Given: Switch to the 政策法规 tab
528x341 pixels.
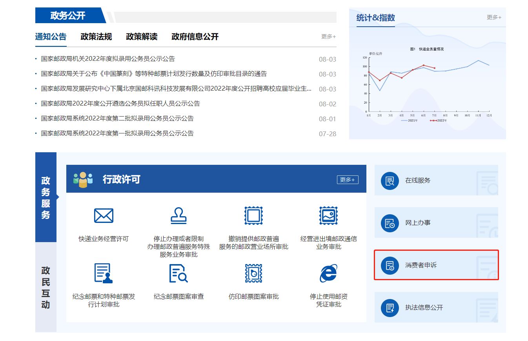Looking at the screenshot, I should pos(96,37).
